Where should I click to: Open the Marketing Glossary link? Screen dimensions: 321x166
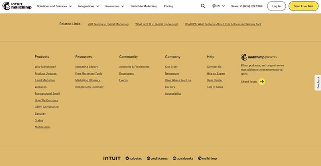coord(87,80)
